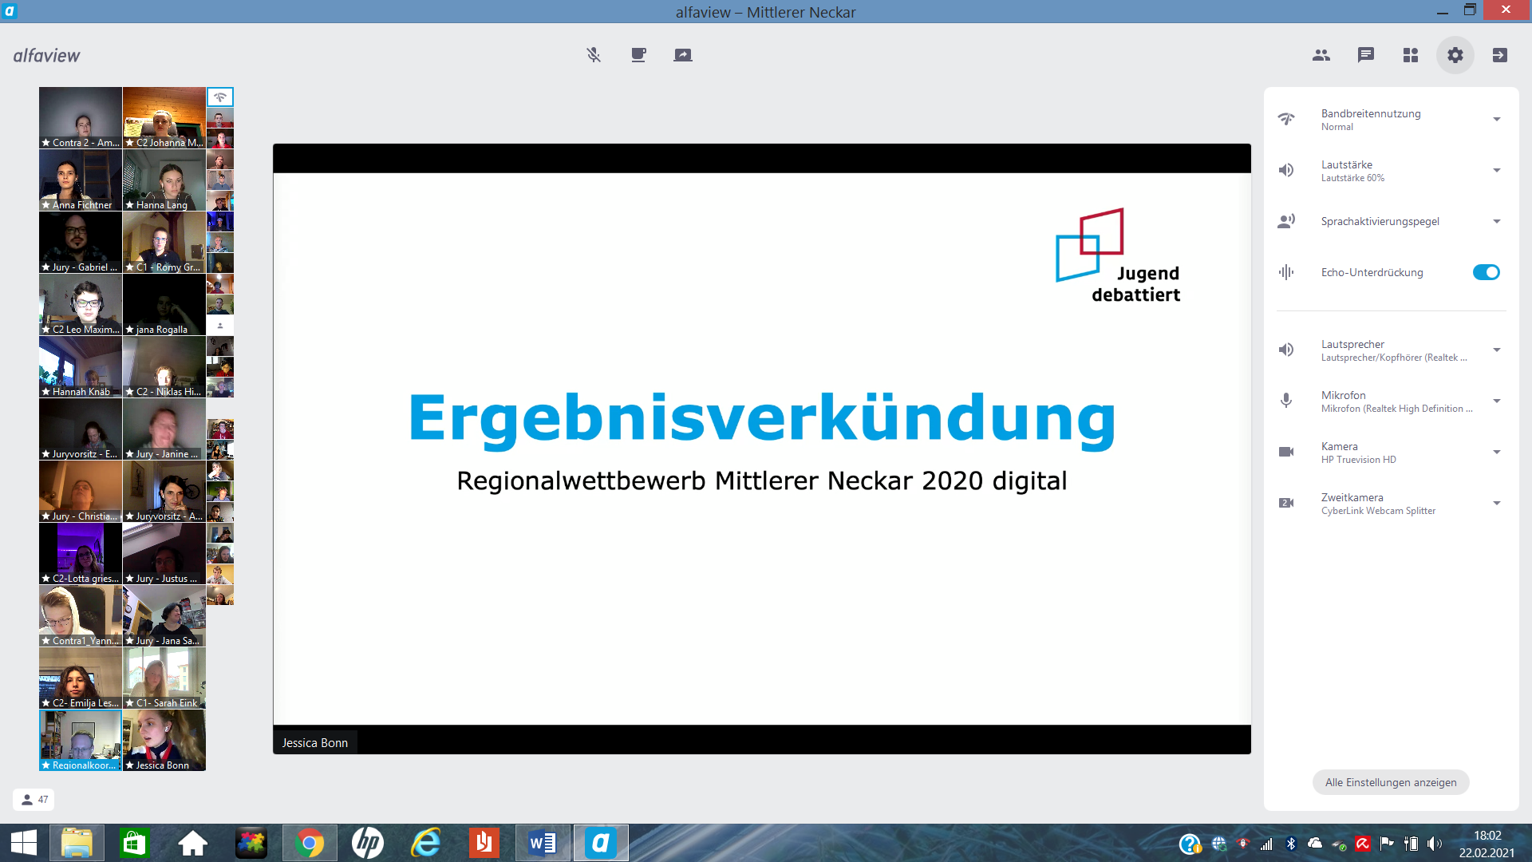The image size is (1532, 862).
Task: Expand the Zweitkamera selection dropdown
Action: (x=1496, y=503)
